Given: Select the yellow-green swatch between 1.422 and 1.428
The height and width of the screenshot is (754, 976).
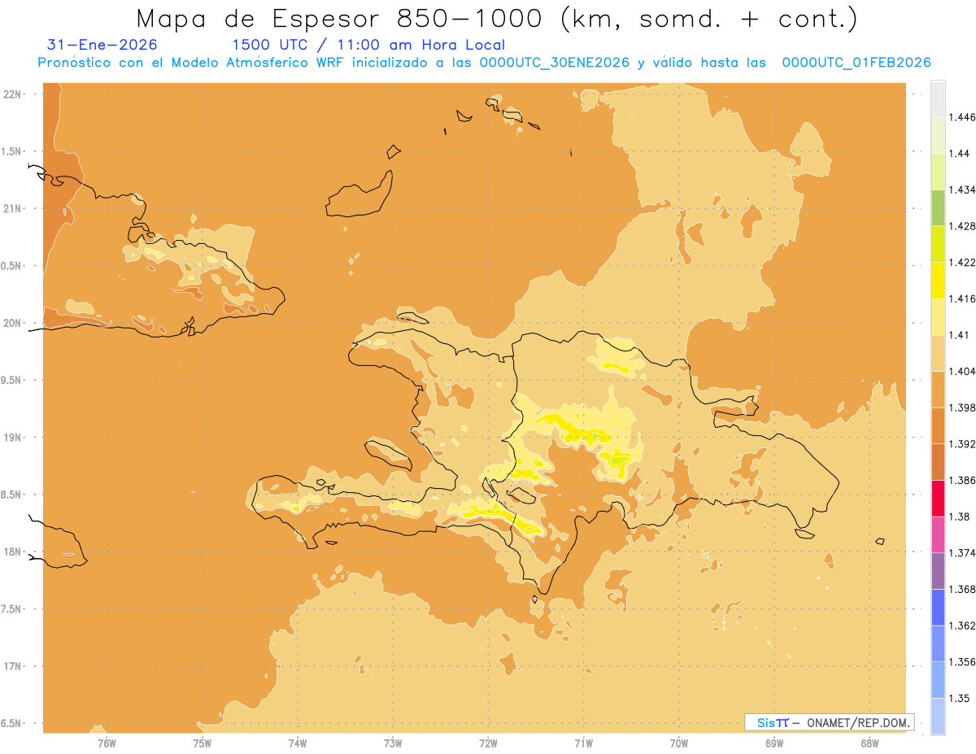Looking at the screenshot, I should pos(938,244).
